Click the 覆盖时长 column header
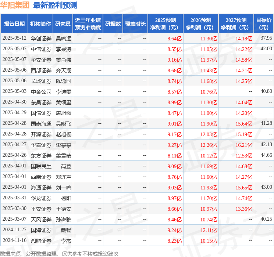The width and height of the screenshot is (274, 257). pyautogui.click(x=135, y=24)
